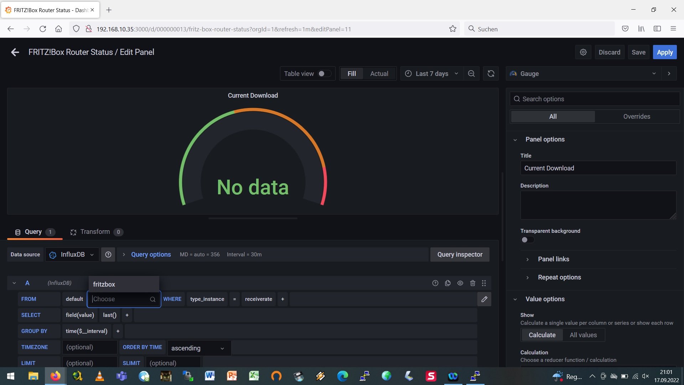Duplicate query A with the copy icon
Viewport: 684px width, 385px height.
click(448, 283)
